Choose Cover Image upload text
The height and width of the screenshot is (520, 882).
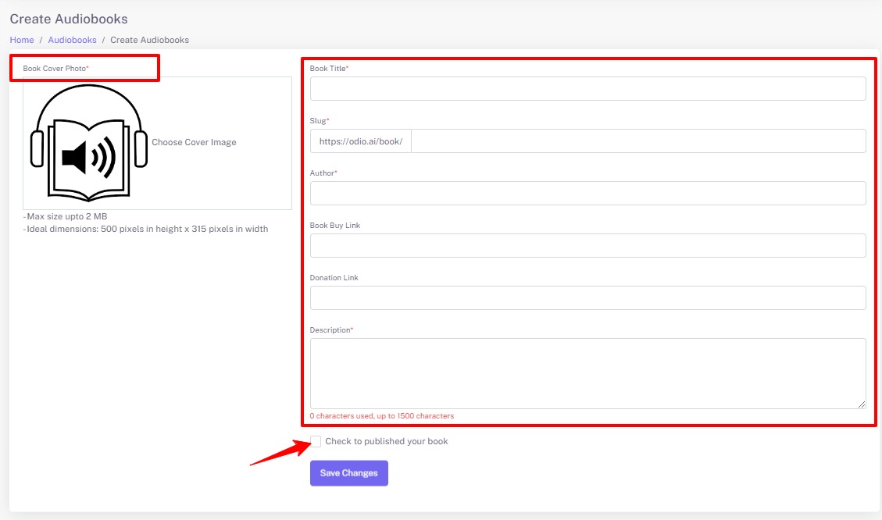coord(194,142)
